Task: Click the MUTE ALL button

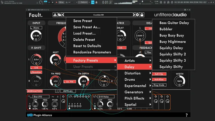Action: (x=68, y=91)
